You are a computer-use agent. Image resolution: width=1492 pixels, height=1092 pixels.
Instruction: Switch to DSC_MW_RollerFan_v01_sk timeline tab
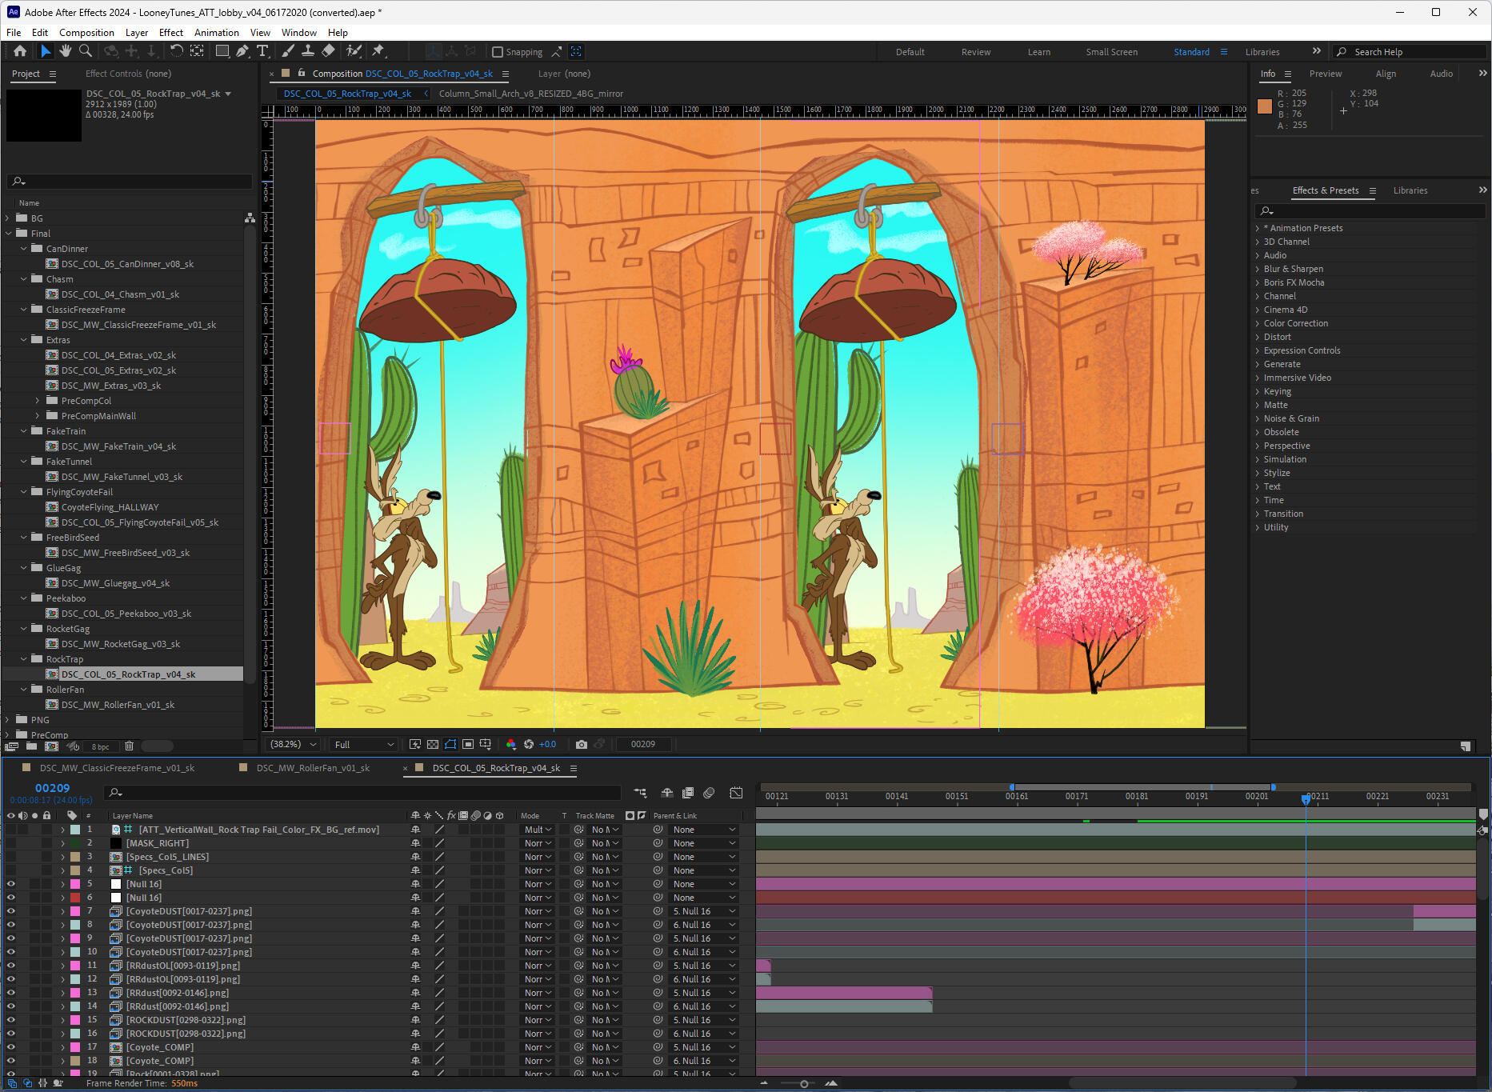pos(313,768)
